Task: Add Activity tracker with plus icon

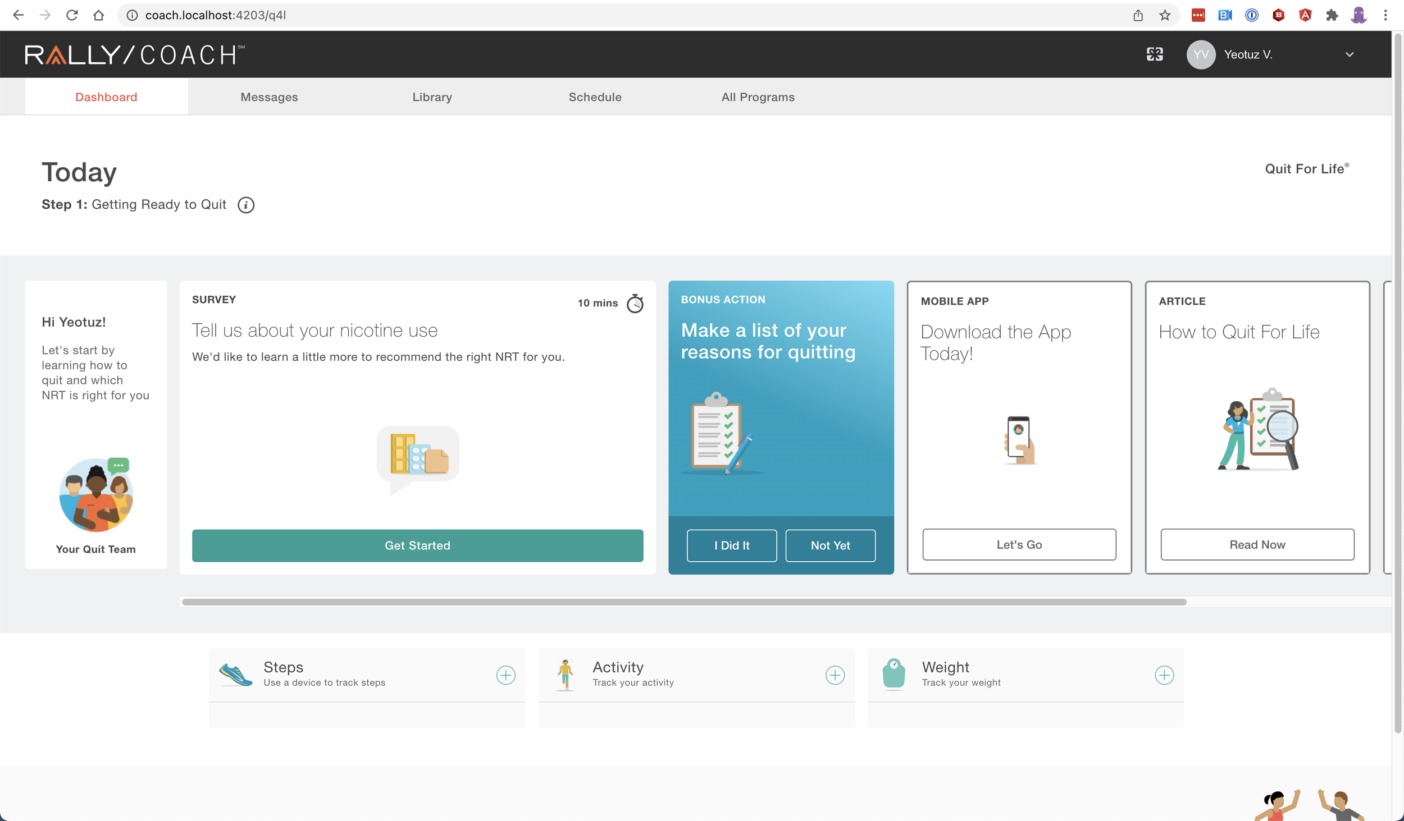Action: (835, 675)
